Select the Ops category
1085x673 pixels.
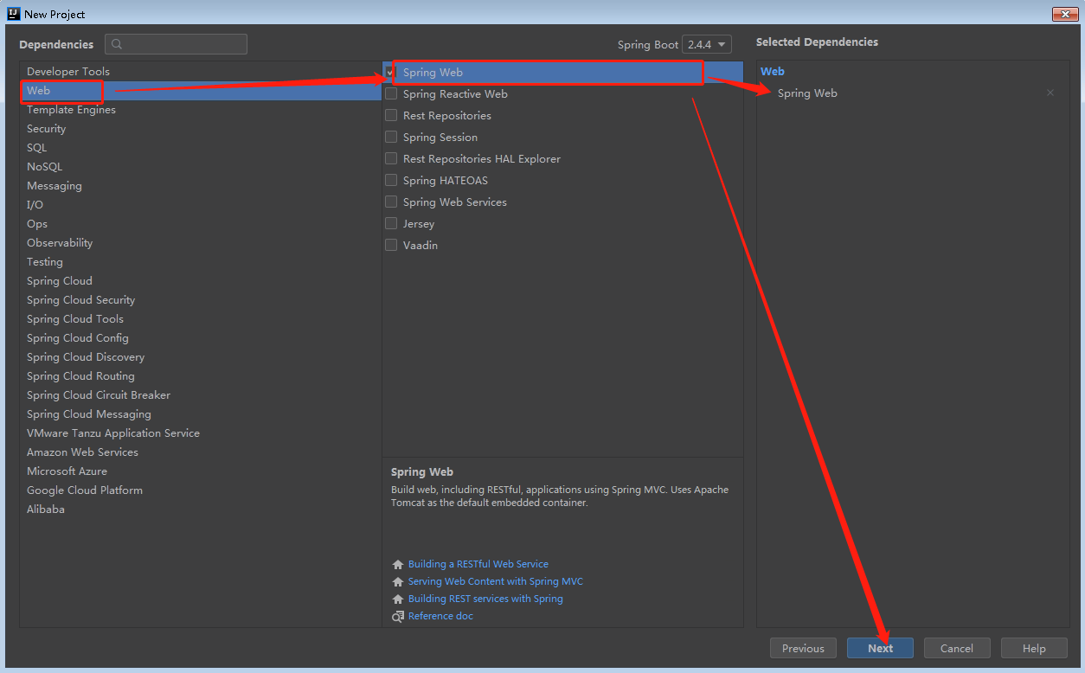click(x=200, y=224)
